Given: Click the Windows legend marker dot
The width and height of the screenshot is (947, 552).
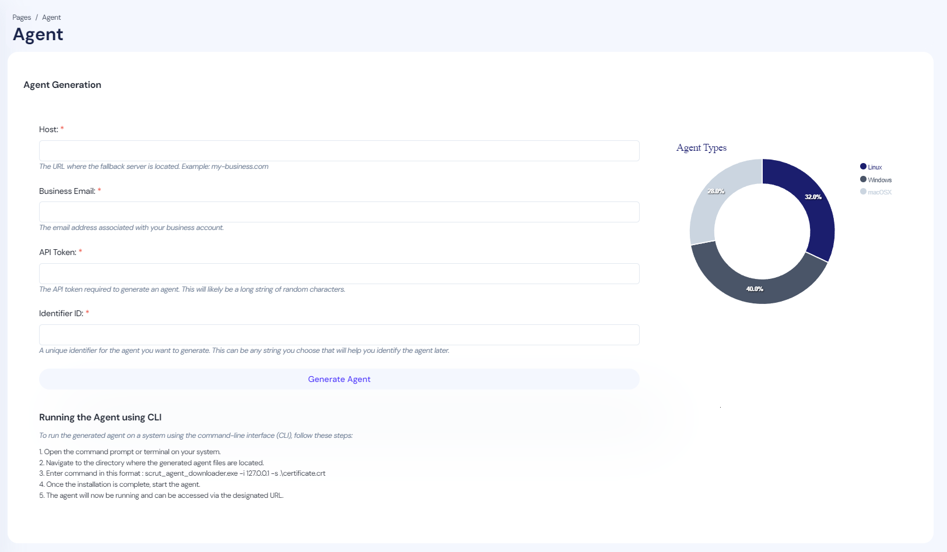Looking at the screenshot, I should point(864,179).
